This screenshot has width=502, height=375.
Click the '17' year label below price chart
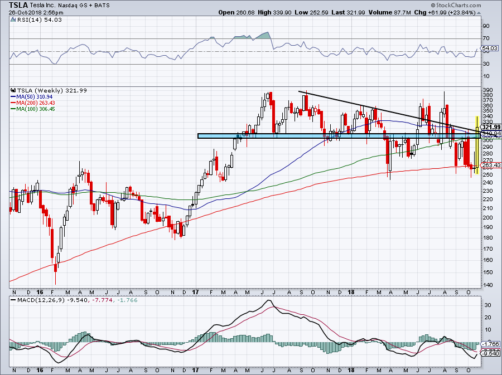[x=196, y=292]
